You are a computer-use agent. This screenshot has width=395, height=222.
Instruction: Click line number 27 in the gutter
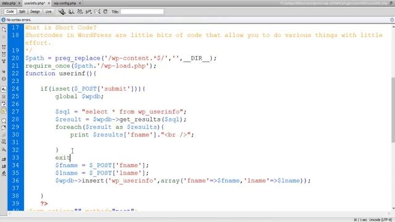click(15, 112)
